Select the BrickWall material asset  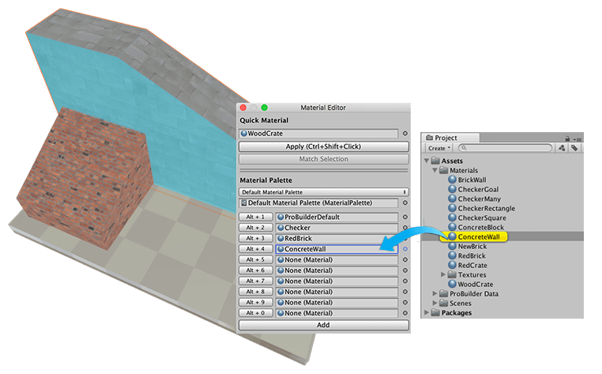coord(467,179)
